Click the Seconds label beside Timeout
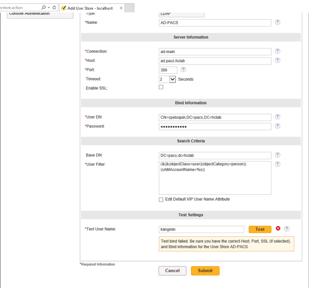The image size is (309, 288). tap(186, 80)
